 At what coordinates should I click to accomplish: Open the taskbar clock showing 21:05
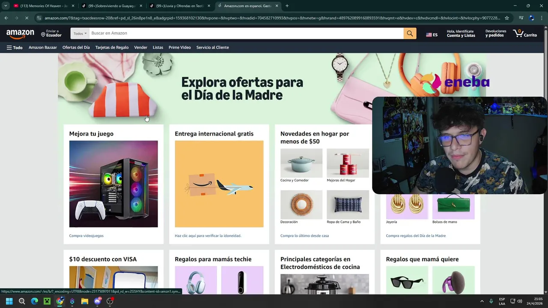[x=535, y=301]
